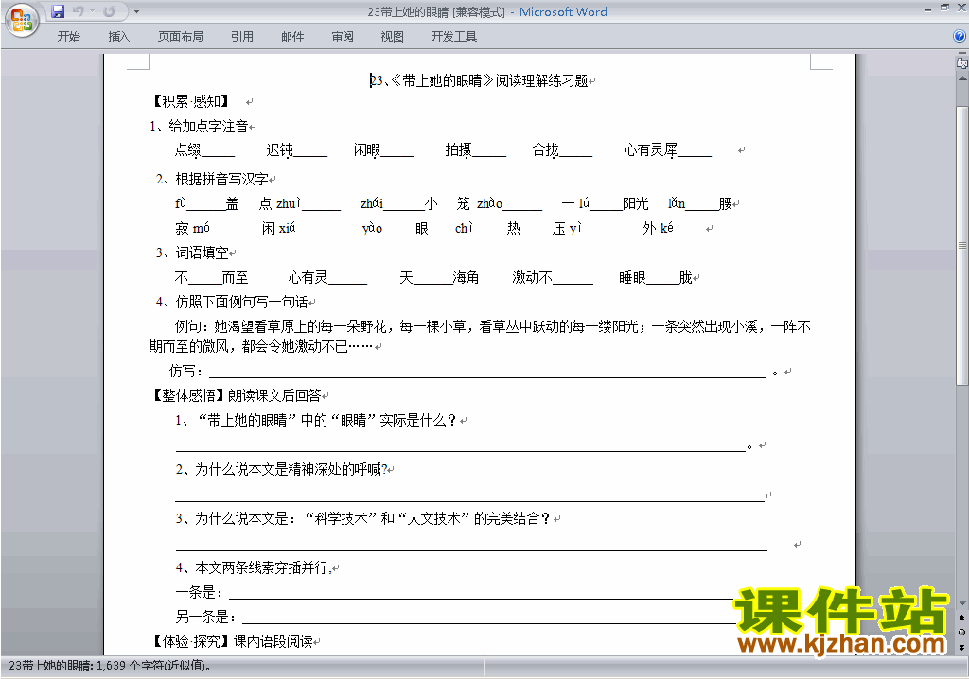Open the Select Browse Object round button
The image size is (969, 679).
[962, 632]
